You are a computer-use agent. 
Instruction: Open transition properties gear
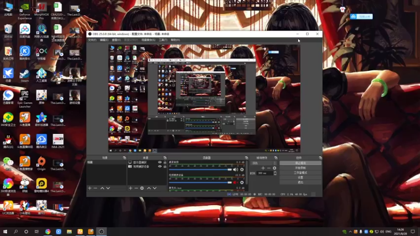click(x=275, y=168)
